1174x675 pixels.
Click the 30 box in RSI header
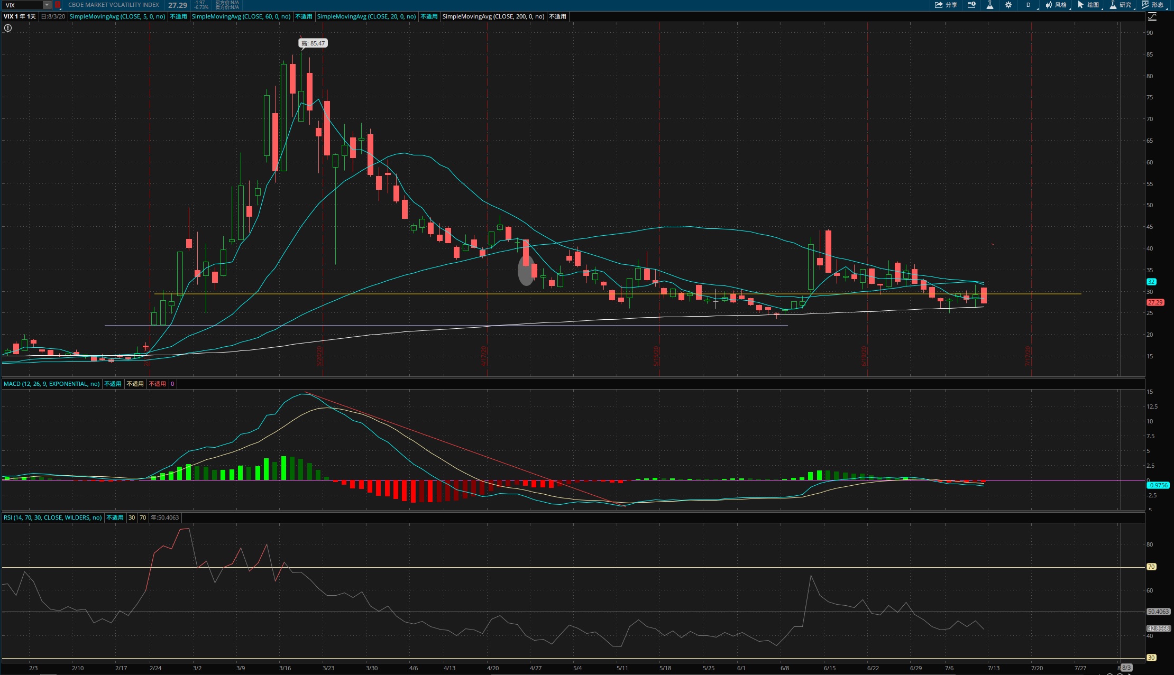132,517
